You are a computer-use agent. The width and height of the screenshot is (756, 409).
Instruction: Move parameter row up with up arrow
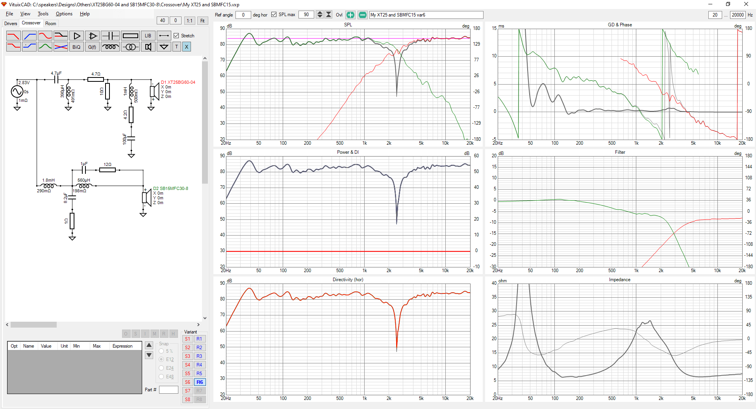[x=149, y=345]
